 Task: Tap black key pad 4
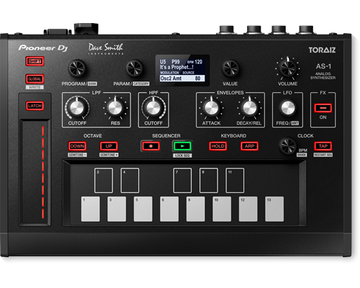coord(130,181)
